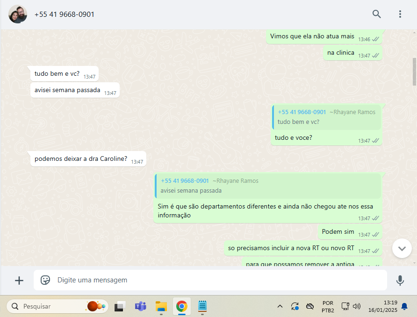Image resolution: width=417 pixels, height=317 pixels.
Task: Select message 'Sim é que são departamentos diferentes'
Action: click(268, 210)
